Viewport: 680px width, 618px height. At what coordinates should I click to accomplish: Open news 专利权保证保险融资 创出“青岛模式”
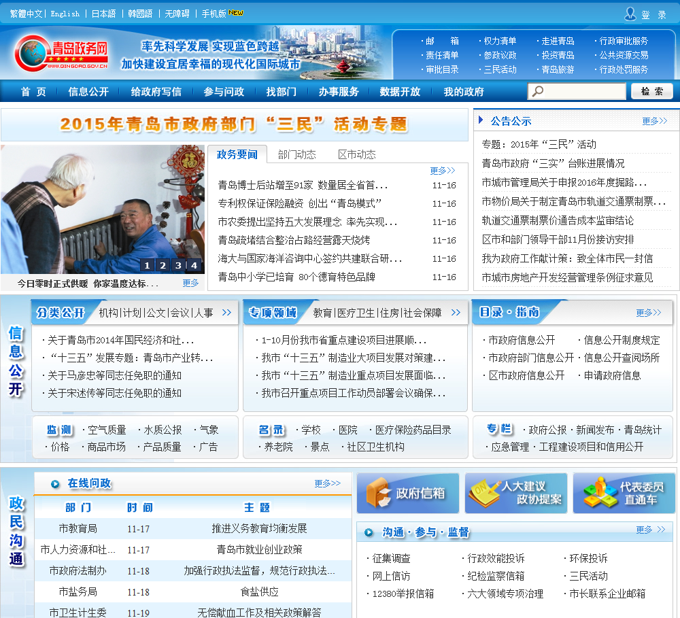pyautogui.click(x=300, y=203)
